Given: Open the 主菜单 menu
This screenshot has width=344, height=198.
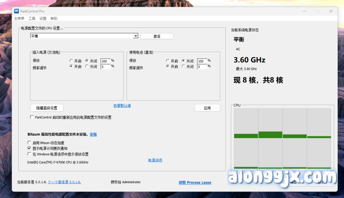Looking at the screenshot, I should (19, 19).
